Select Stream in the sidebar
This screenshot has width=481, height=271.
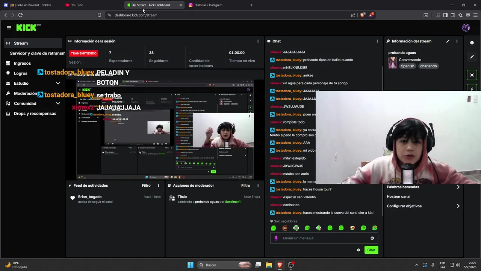33,43
